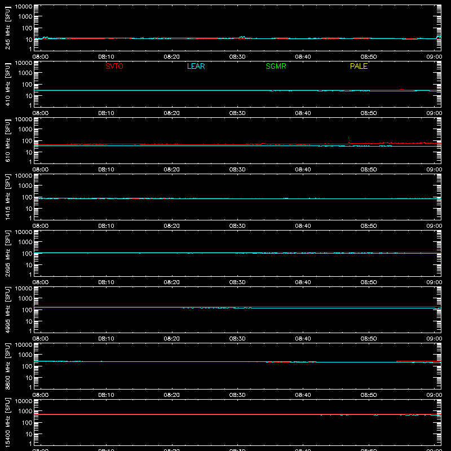Click the 100 y-axis label of 15400 MHz panel

(x=27, y=423)
